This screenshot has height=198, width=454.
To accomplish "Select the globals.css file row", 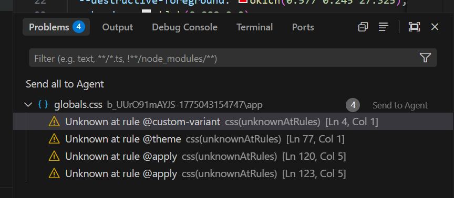I will (233, 105).
